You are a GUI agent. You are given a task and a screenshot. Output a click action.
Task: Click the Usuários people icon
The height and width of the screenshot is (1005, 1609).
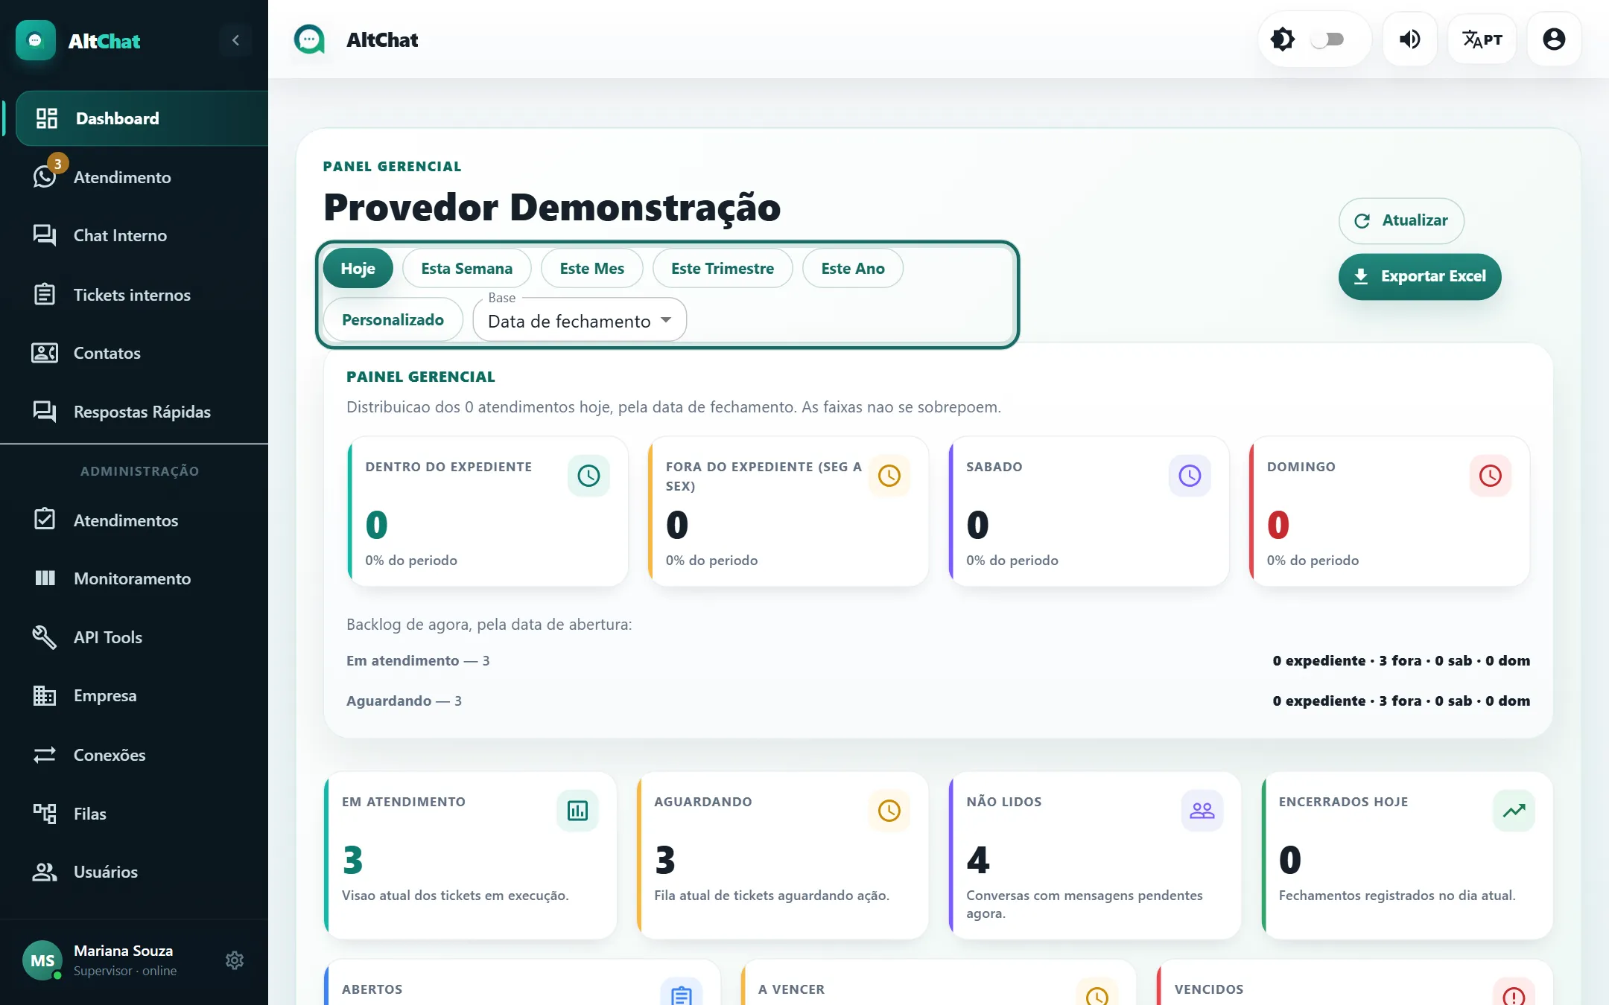coord(45,872)
